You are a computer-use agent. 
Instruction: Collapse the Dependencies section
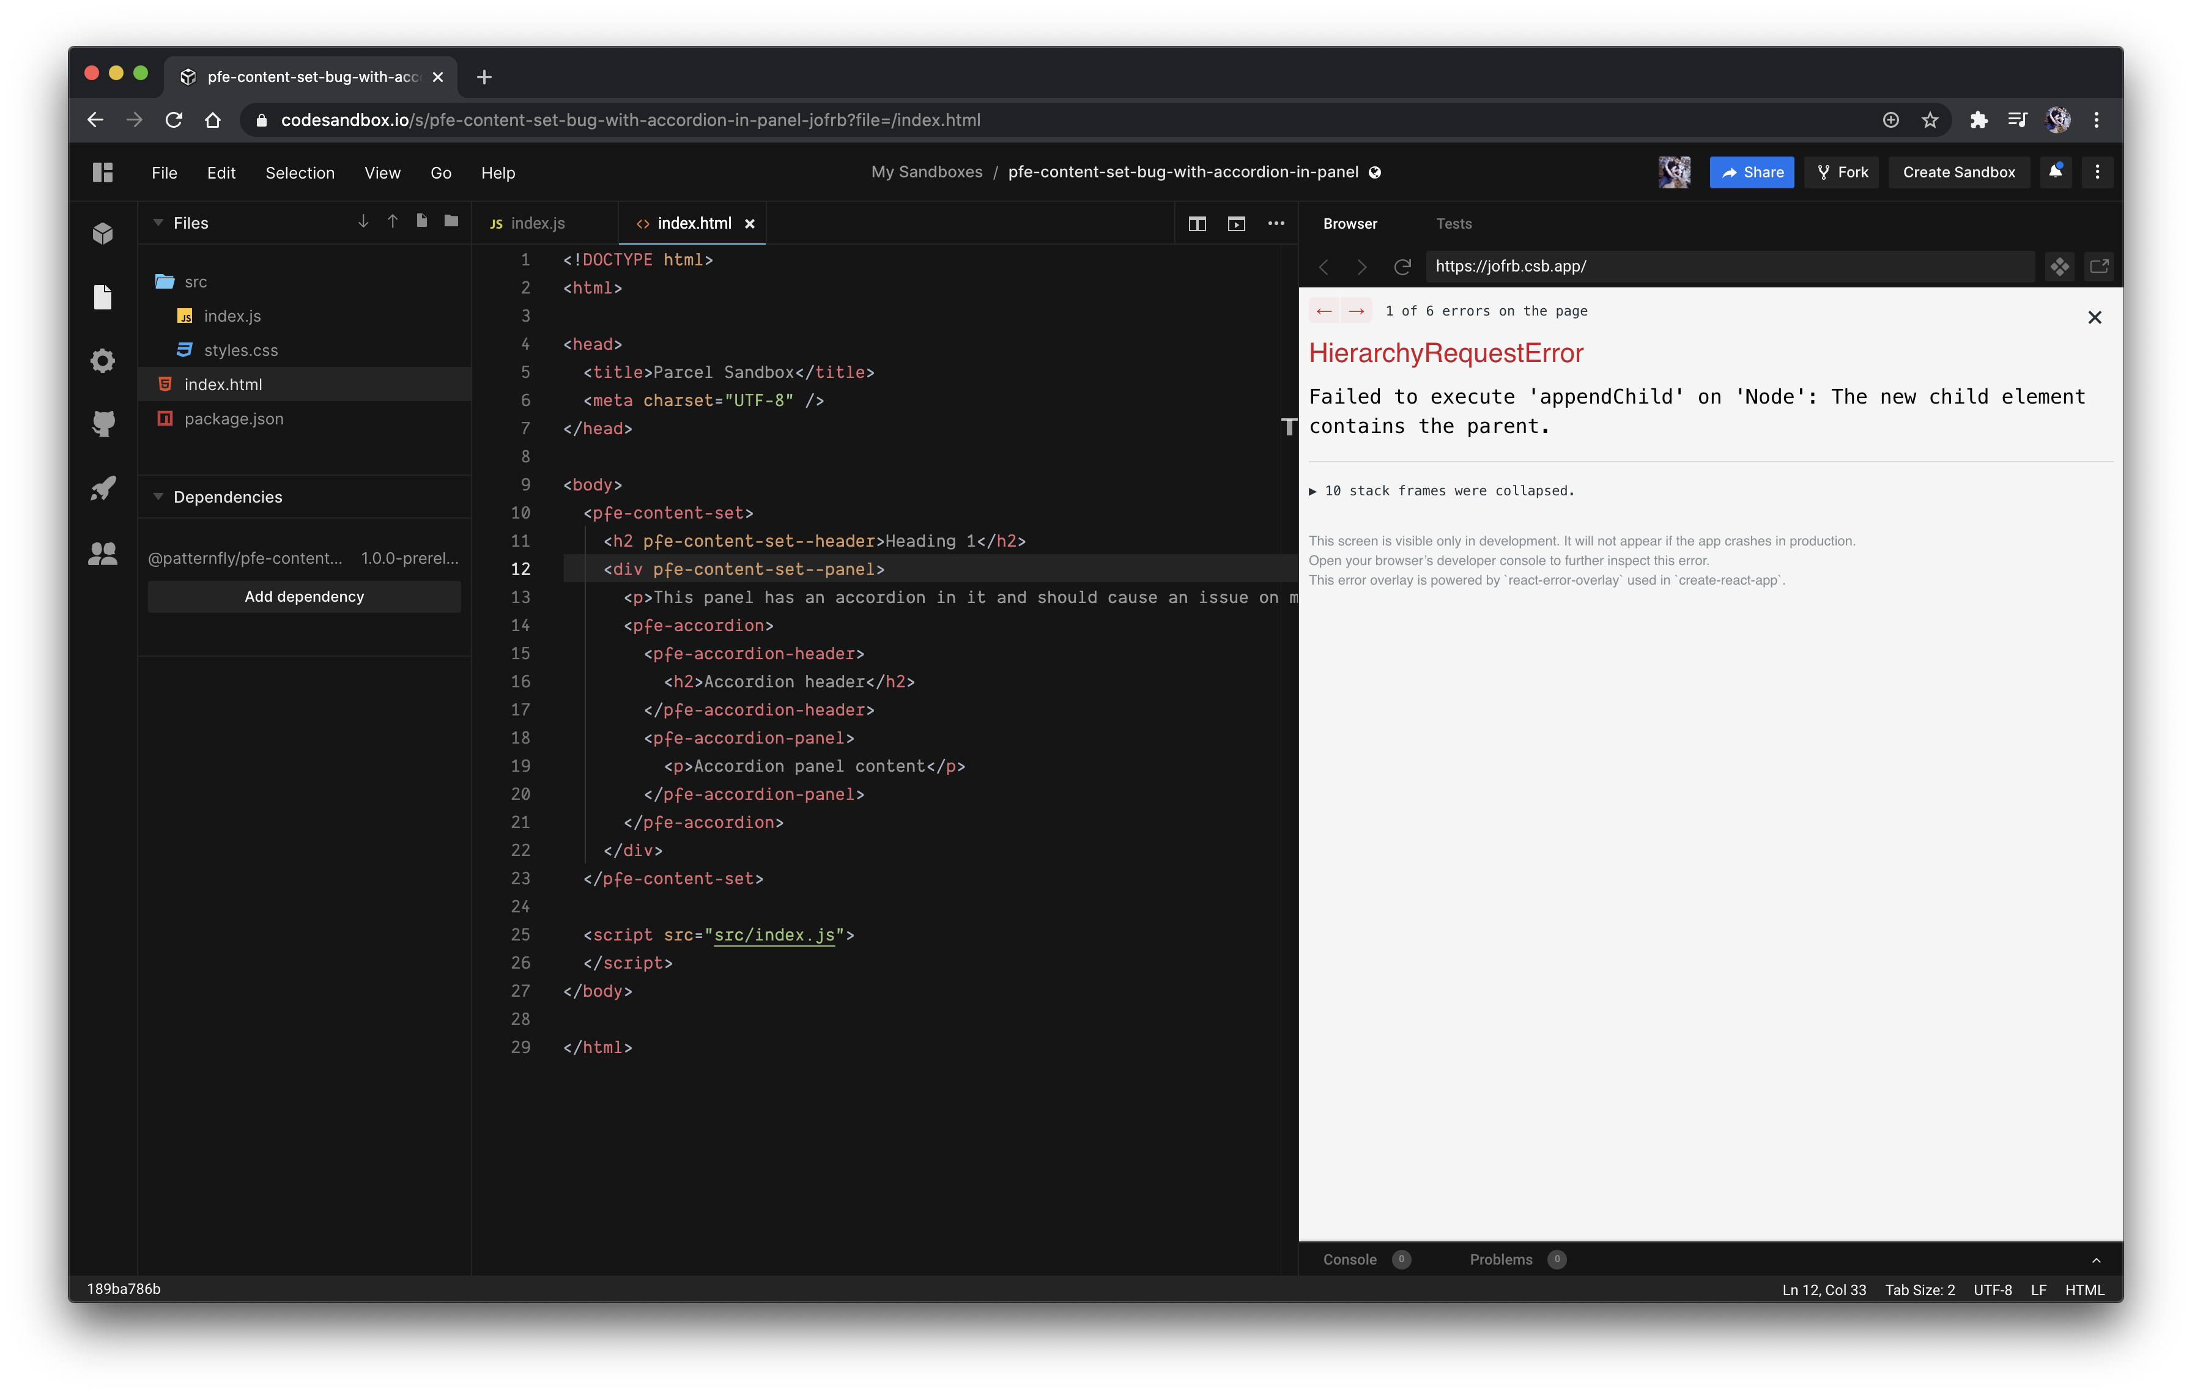click(x=158, y=497)
